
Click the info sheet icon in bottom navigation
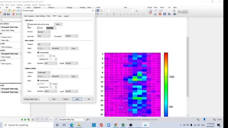click(42, 119)
